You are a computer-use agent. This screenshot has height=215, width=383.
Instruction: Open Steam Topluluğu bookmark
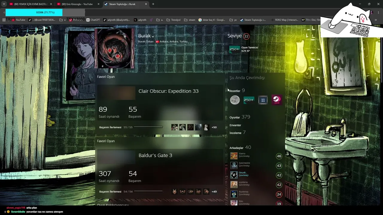(x=253, y=20)
